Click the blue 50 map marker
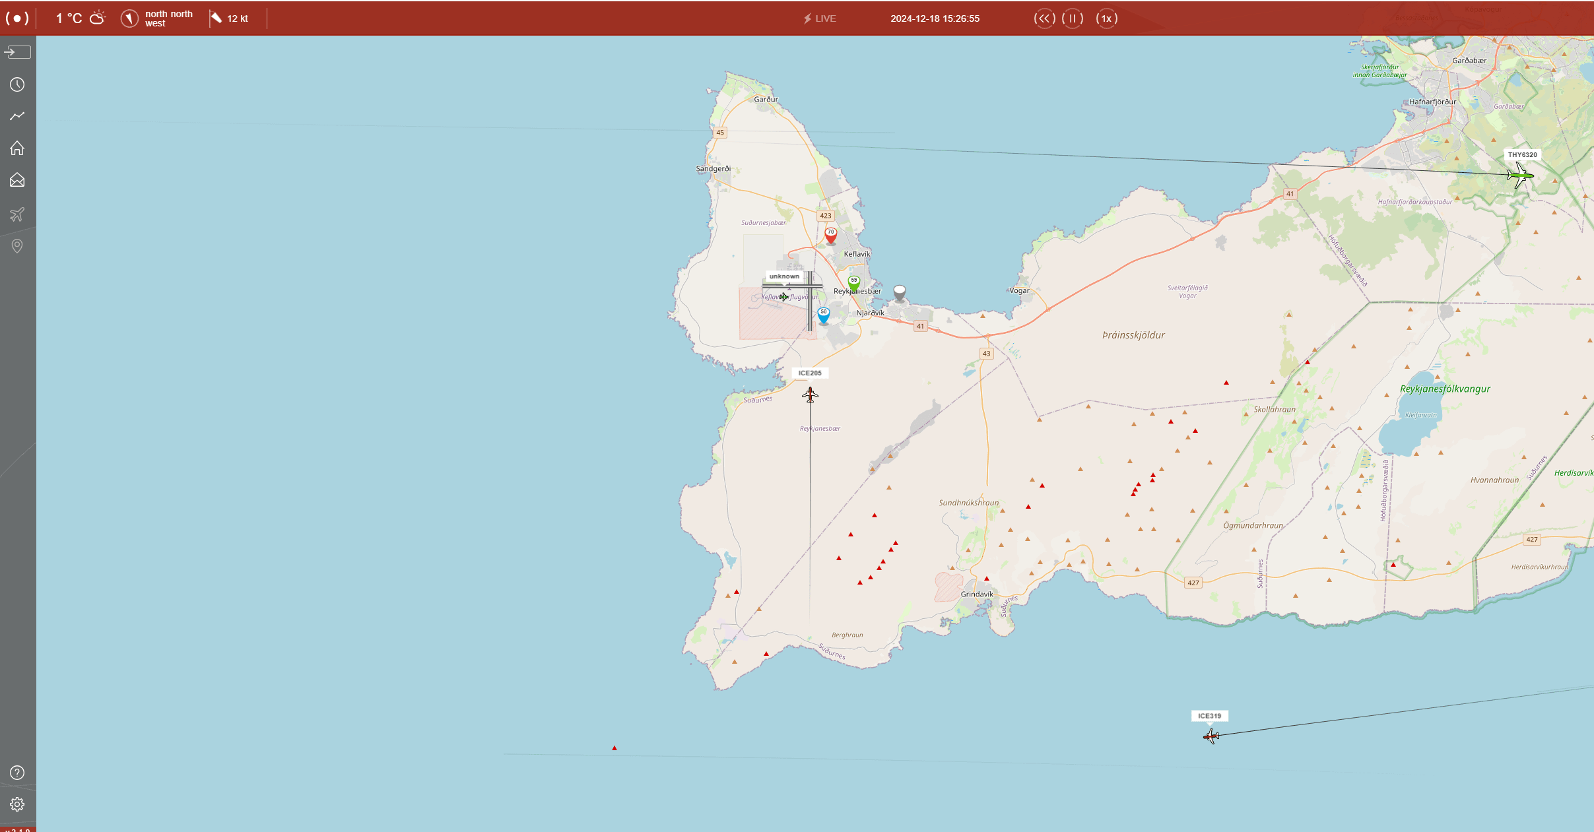 [x=824, y=315]
